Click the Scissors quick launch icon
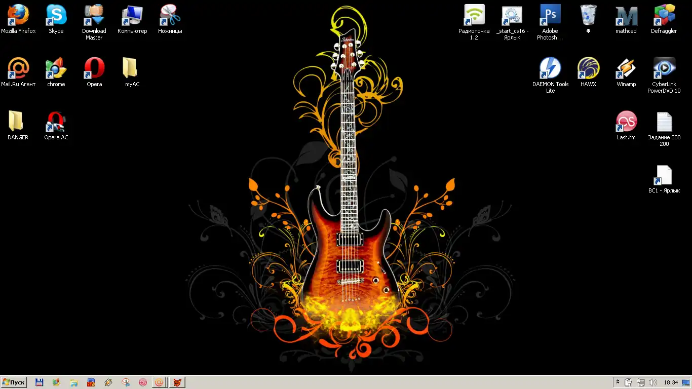The image size is (692, 389). point(126,382)
